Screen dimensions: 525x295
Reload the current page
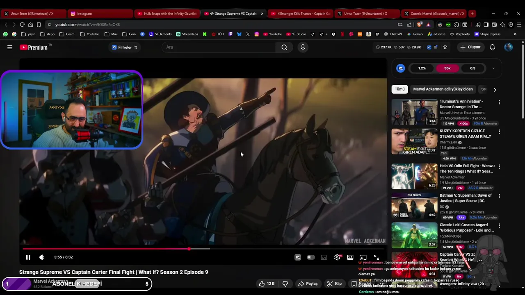click(22, 25)
